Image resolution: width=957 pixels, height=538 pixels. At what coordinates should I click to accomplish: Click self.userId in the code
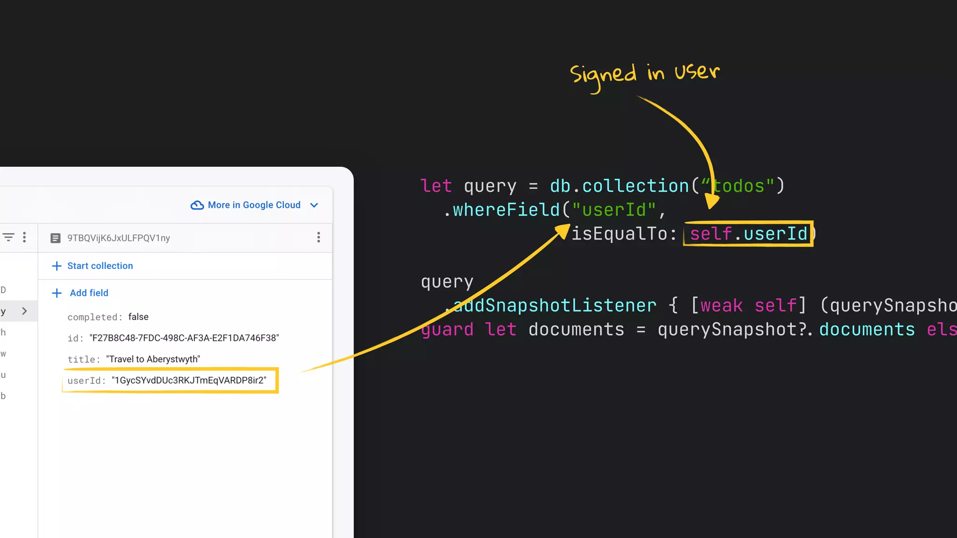point(749,234)
